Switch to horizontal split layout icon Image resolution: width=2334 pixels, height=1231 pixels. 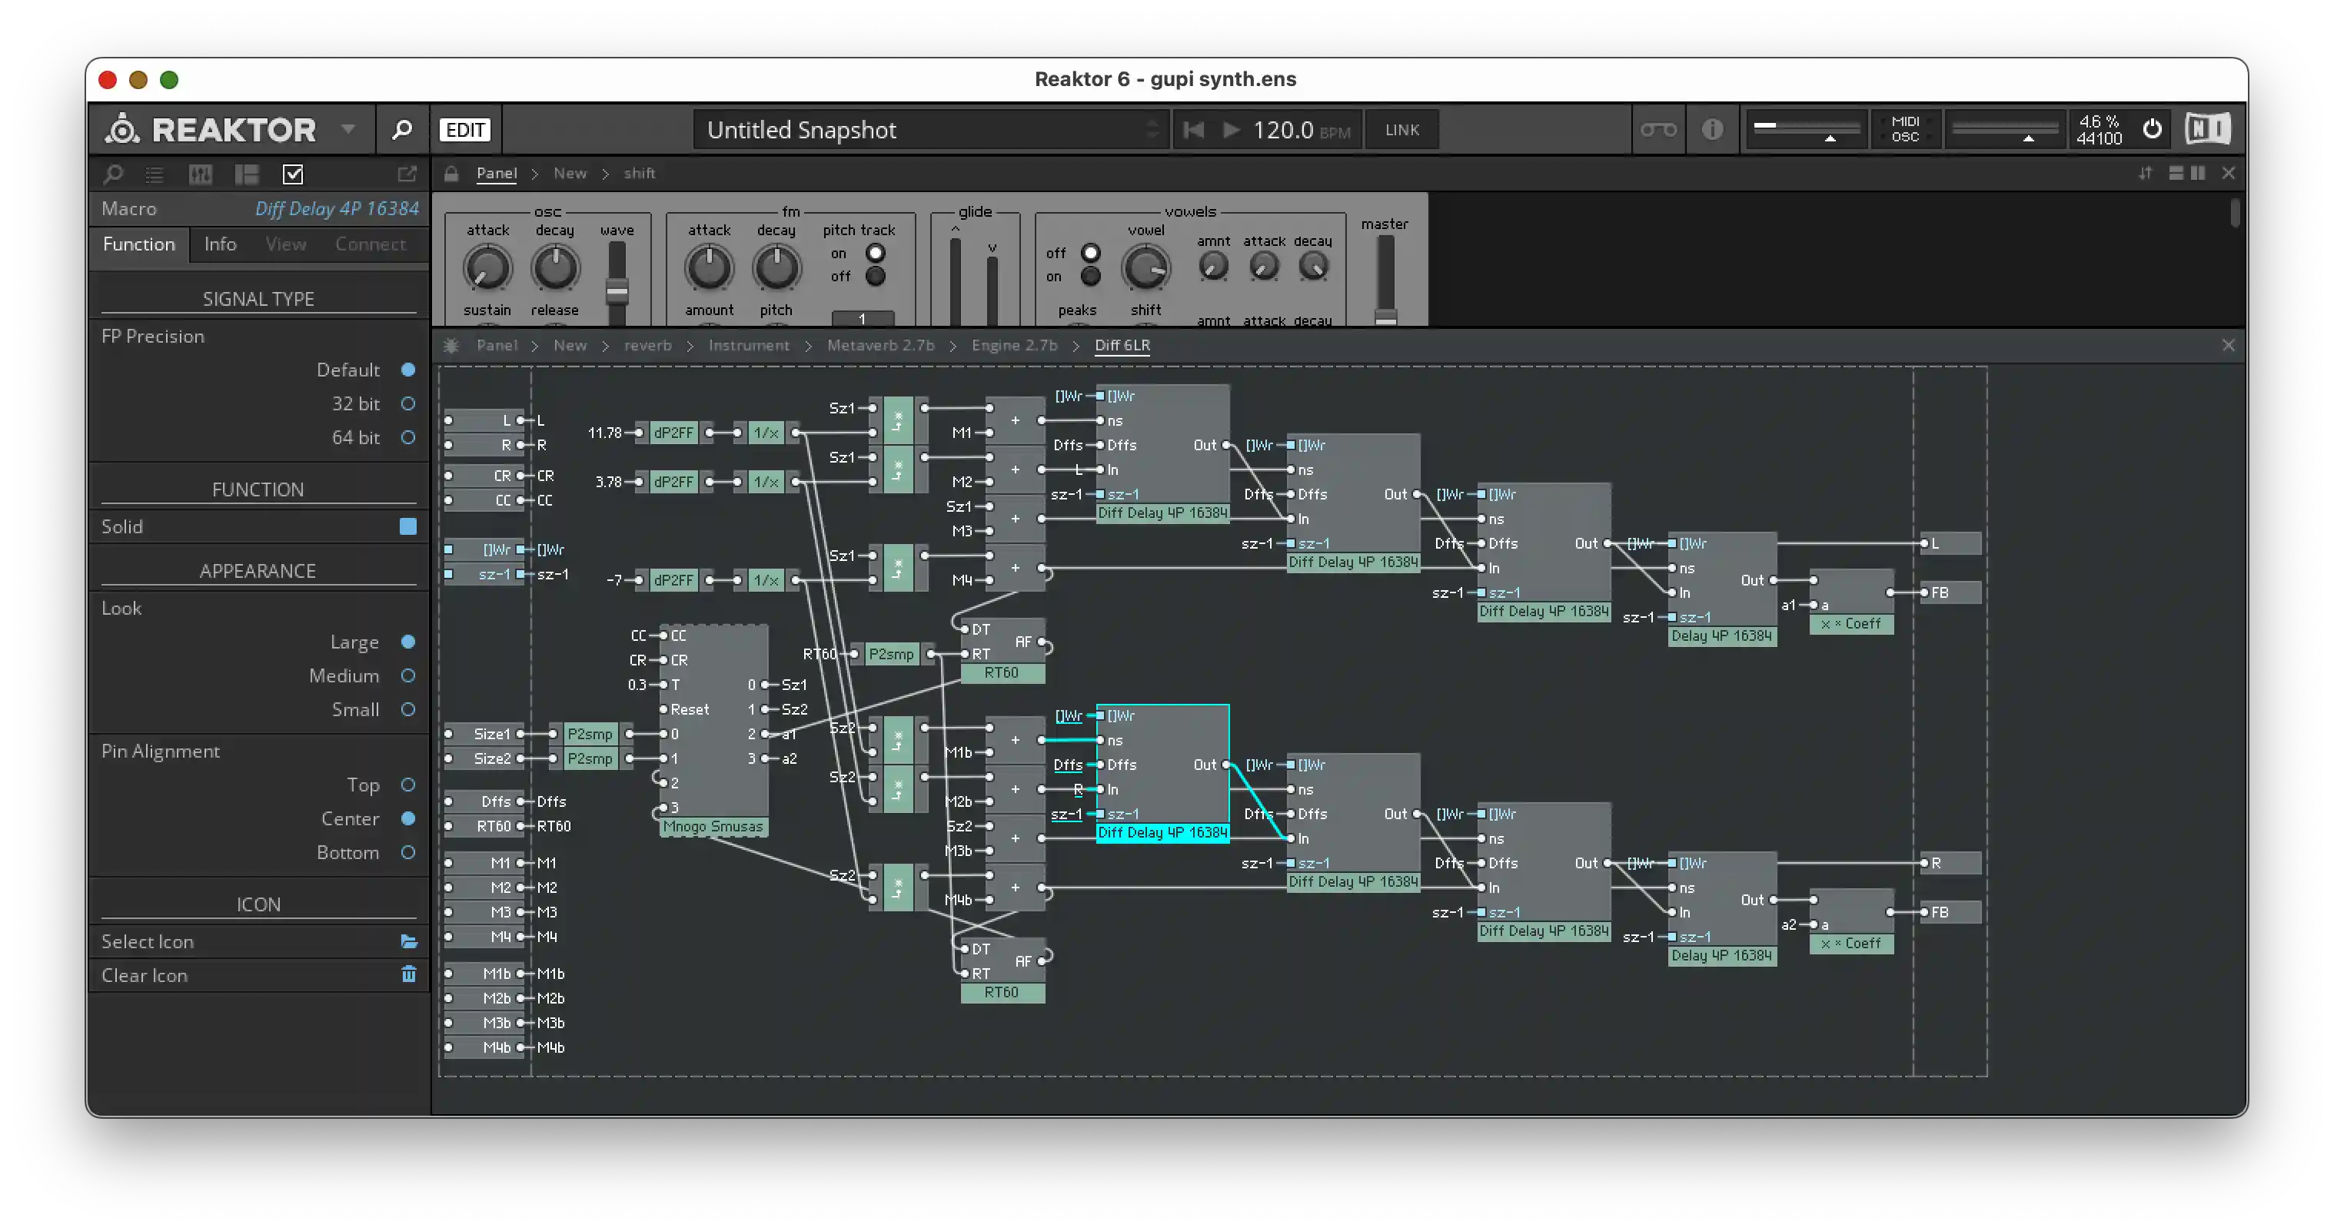pyautogui.click(x=2176, y=173)
